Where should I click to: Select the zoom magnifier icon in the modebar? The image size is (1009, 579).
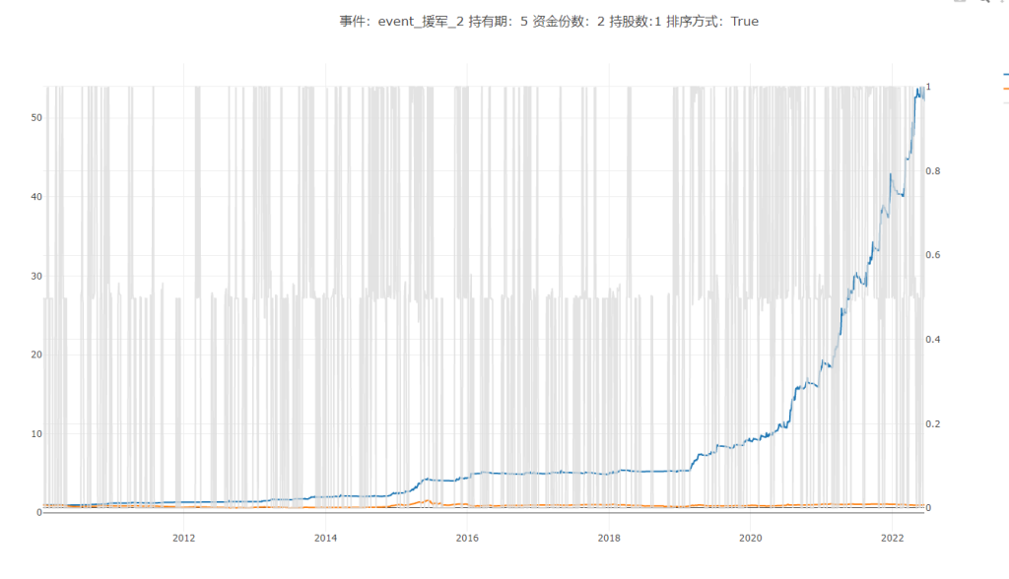tap(983, 2)
